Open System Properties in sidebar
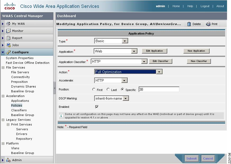The image size is (231, 164). click(x=20, y=58)
